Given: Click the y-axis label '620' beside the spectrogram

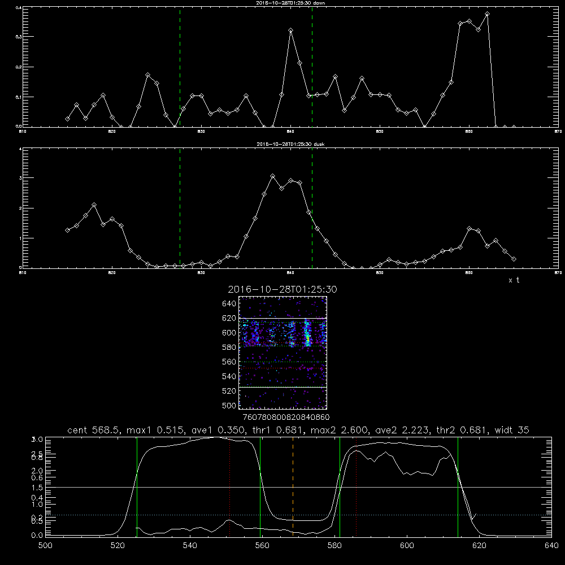Looking at the screenshot, I should [x=229, y=318].
